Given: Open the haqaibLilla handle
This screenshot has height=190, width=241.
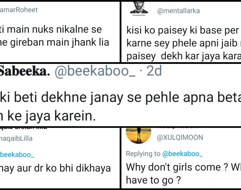Looking at the screenshot, I should 16,138.
